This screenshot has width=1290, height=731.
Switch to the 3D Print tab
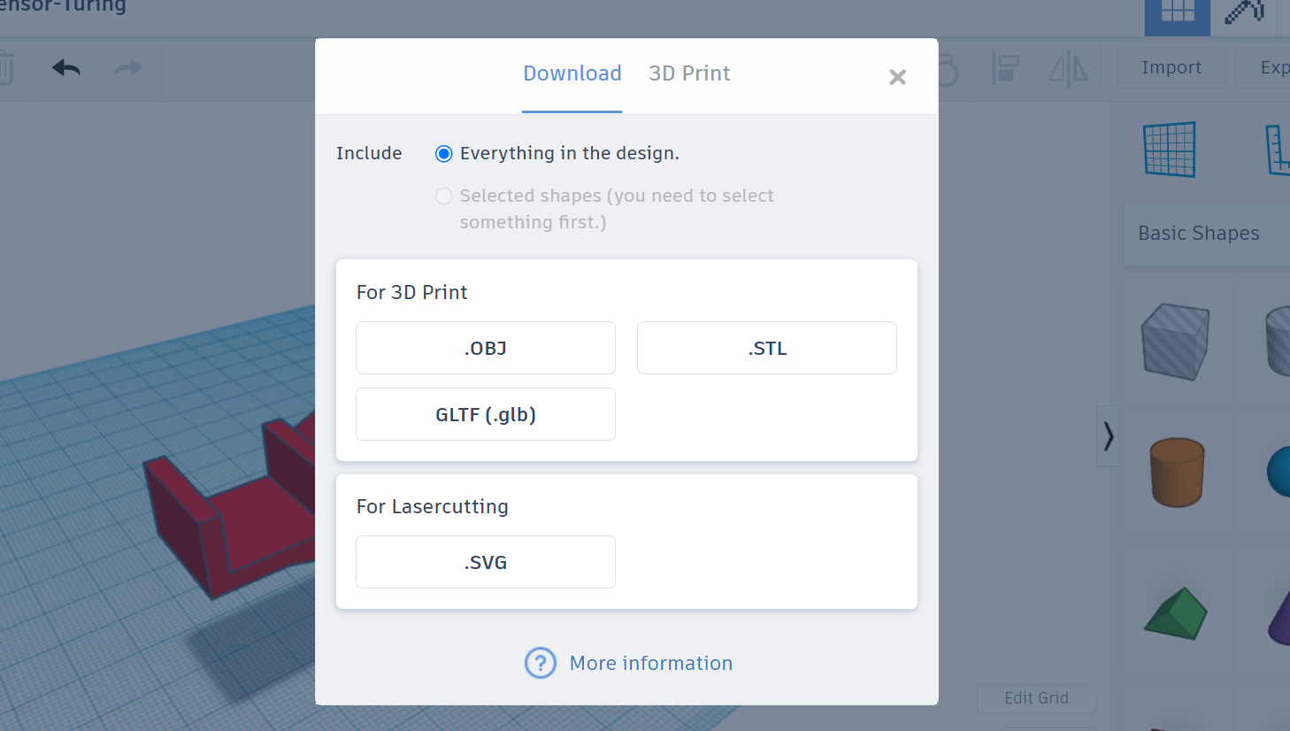pyautogui.click(x=689, y=73)
